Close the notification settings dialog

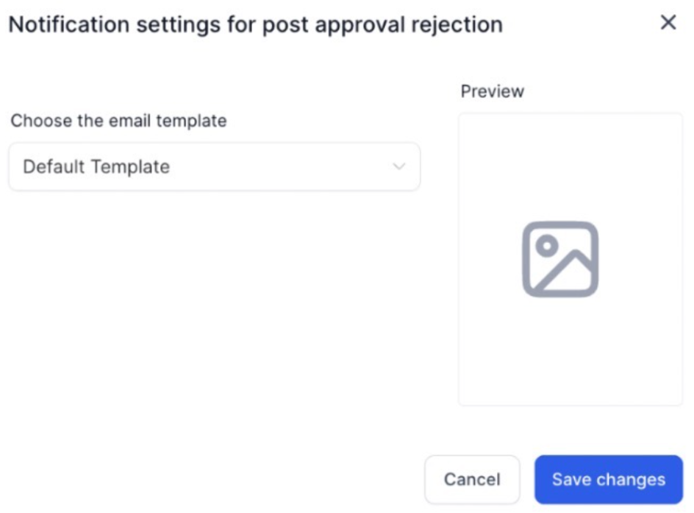click(668, 23)
